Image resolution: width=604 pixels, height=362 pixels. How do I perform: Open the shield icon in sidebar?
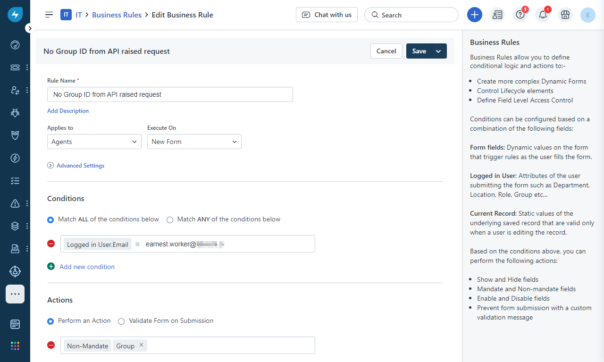(x=15, y=135)
